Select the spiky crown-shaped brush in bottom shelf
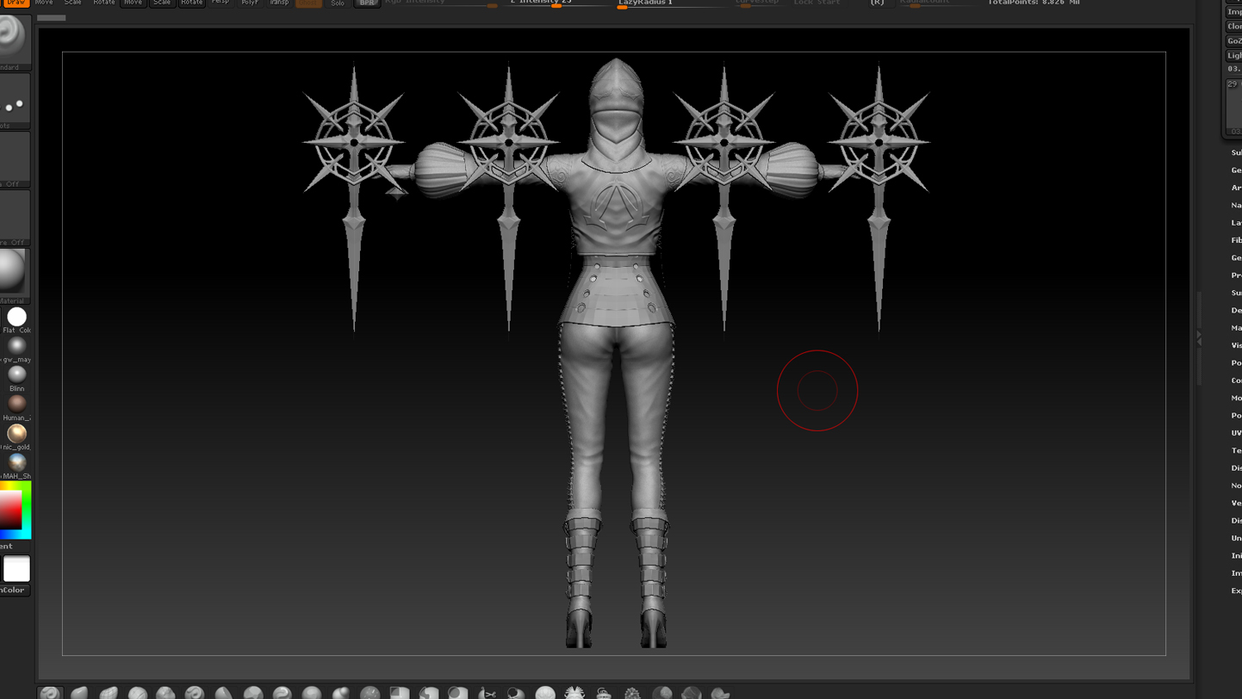Screen dimensions: 1242x699 (x=574, y=692)
